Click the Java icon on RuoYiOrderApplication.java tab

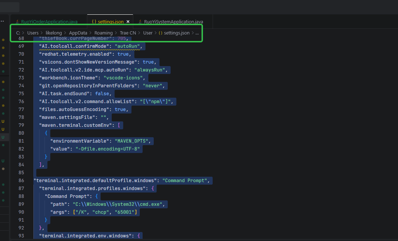[18, 22]
